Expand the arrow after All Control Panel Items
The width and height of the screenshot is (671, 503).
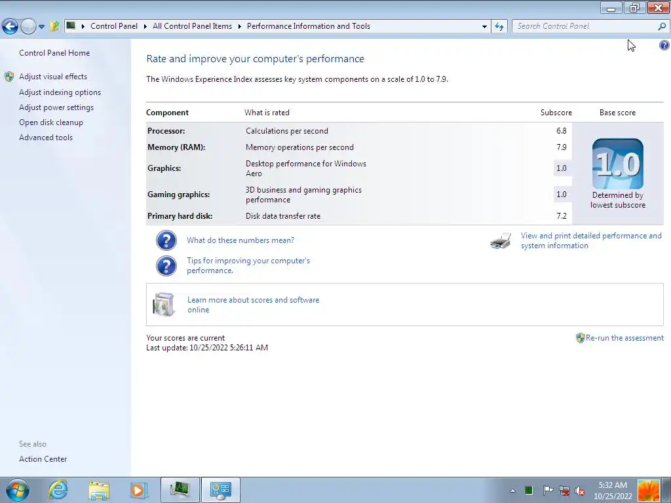(239, 26)
